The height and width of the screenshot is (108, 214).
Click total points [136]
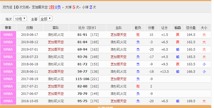pyautogui.click(x=94, y=71)
